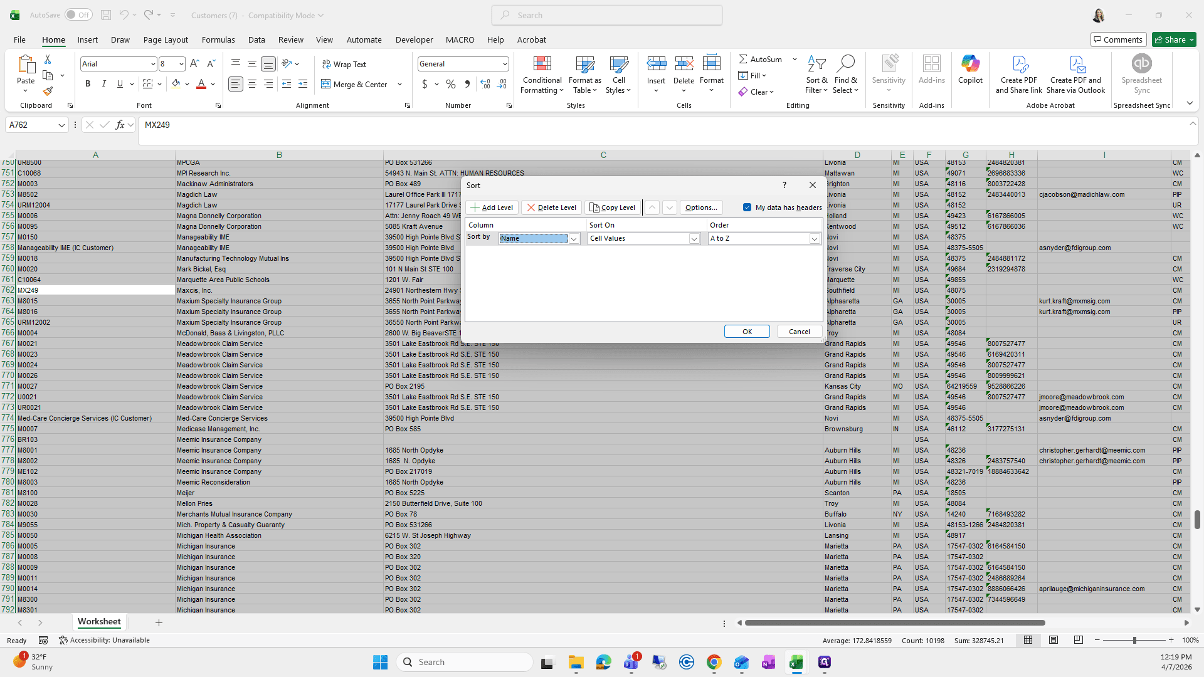
Task: Click the Cut scissors icon
Action: (48, 59)
